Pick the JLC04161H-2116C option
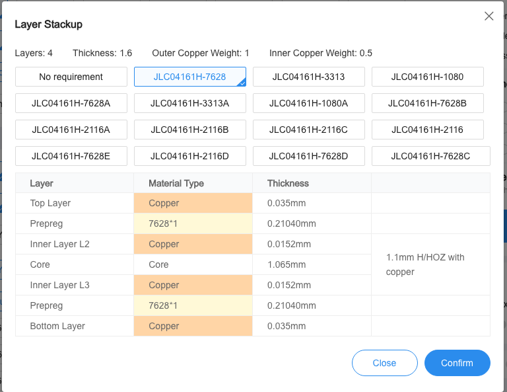The height and width of the screenshot is (392, 507). (309, 130)
